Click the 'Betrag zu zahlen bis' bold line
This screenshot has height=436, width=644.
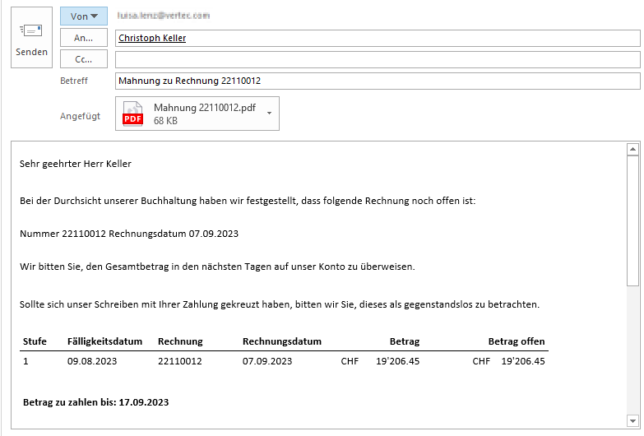pos(95,402)
